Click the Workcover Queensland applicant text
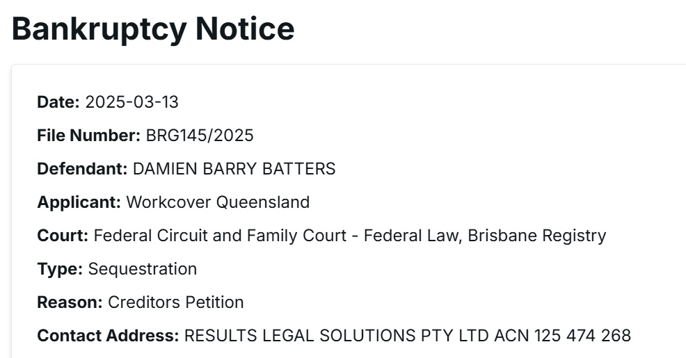 click(218, 202)
